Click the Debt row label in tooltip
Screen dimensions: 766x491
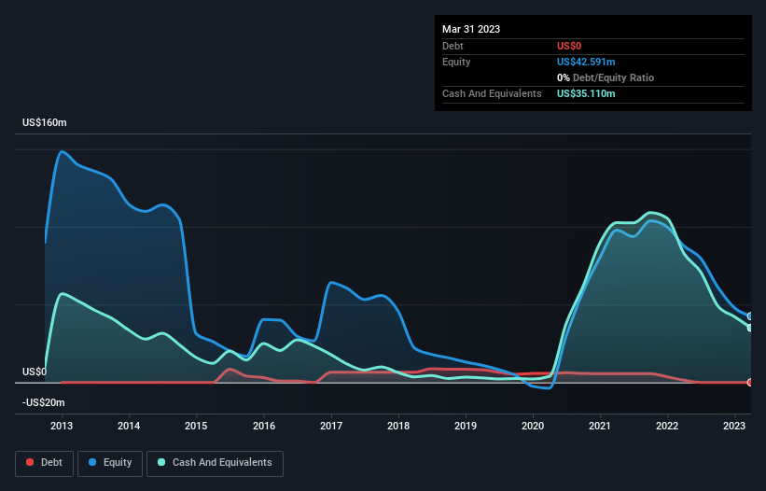click(453, 46)
